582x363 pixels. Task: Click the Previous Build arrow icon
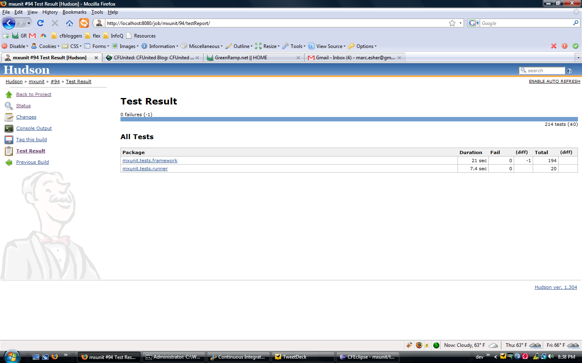pos(9,162)
